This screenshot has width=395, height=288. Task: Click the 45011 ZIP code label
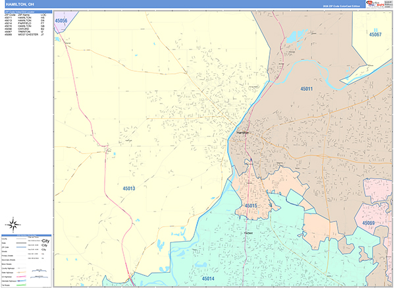306,88
